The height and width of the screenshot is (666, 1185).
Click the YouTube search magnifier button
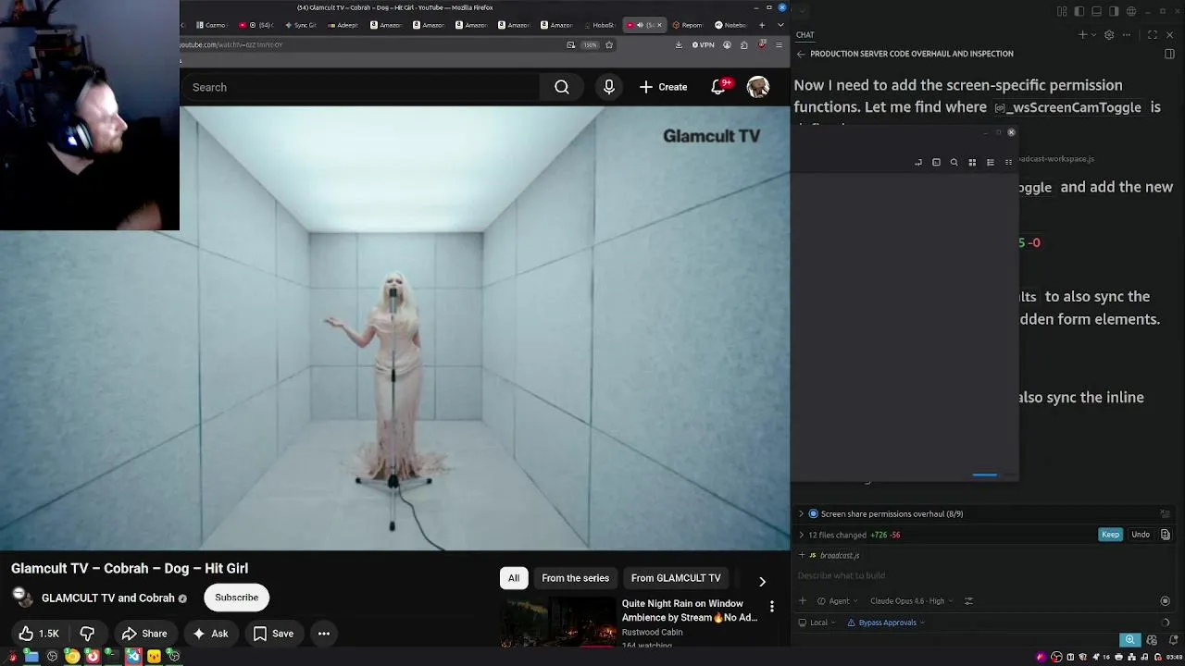coord(562,87)
